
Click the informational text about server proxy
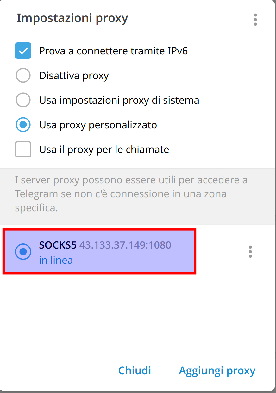[131, 193]
